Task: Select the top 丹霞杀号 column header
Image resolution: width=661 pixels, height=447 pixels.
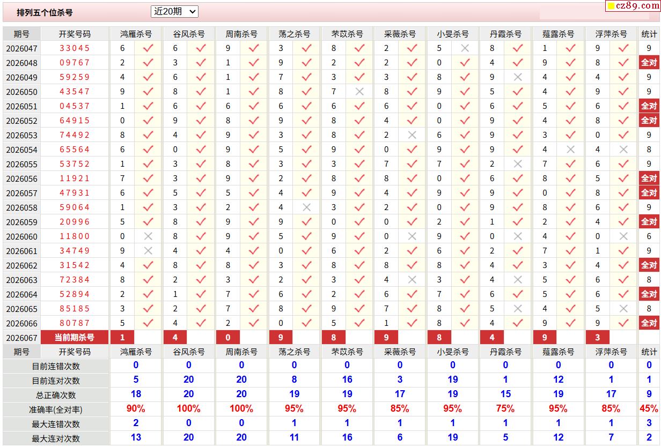Action: point(505,34)
